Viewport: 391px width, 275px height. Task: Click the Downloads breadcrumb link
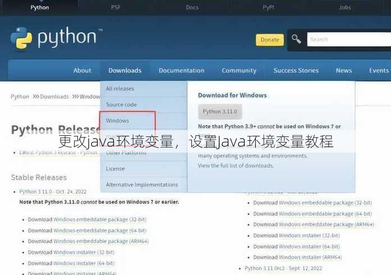click(54, 97)
